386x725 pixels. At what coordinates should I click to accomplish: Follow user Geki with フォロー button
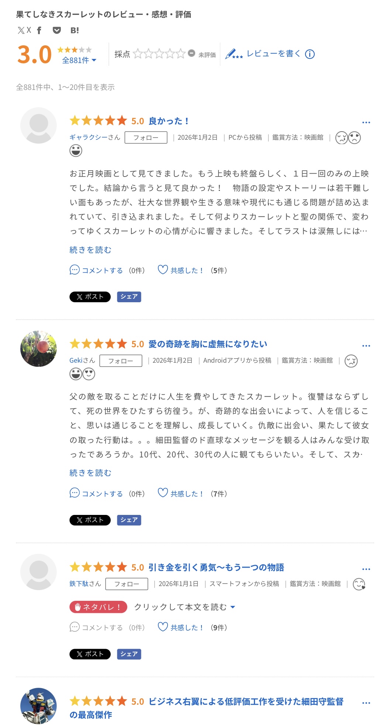(x=121, y=361)
